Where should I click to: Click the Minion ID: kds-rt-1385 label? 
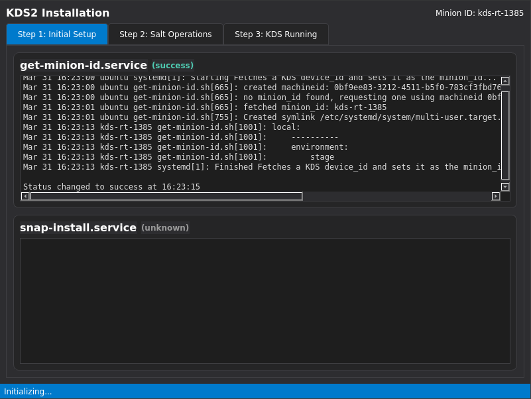click(479, 13)
